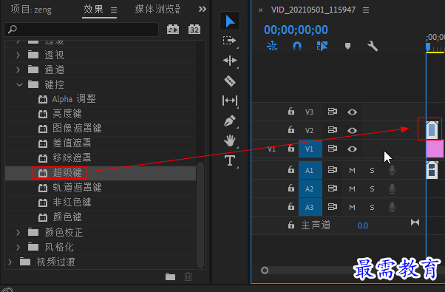Select the Type tool
This screenshot has height=292, width=445.
click(230, 160)
